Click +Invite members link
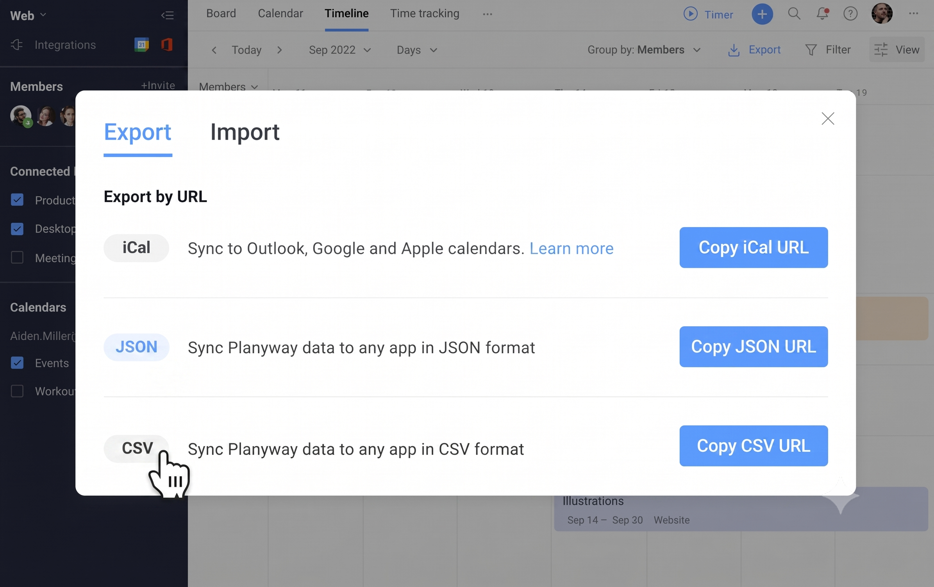The width and height of the screenshot is (934, 587). 158,85
